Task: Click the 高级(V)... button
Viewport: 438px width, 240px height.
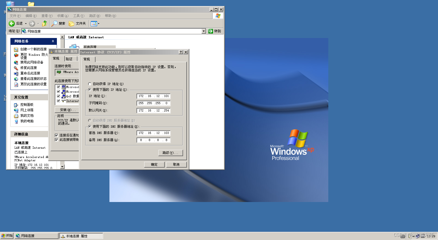Action: (x=170, y=153)
